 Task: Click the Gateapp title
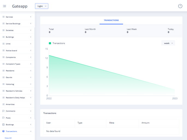(x=20, y=6)
